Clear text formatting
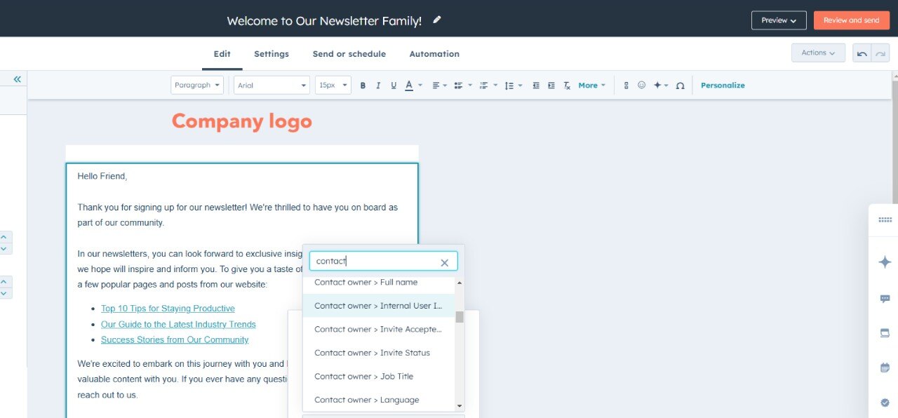Image resolution: width=898 pixels, height=418 pixels. tap(566, 85)
